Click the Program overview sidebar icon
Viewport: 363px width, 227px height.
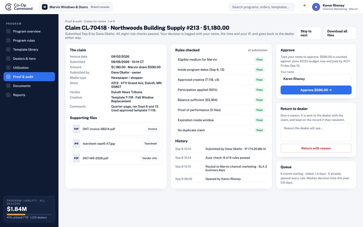[x=8, y=31]
